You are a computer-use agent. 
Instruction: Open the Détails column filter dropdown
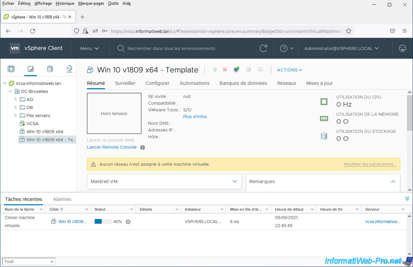coord(177,209)
